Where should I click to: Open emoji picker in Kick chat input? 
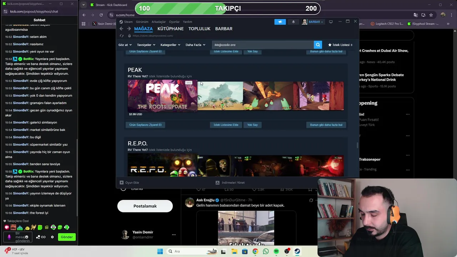click(x=26, y=237)
